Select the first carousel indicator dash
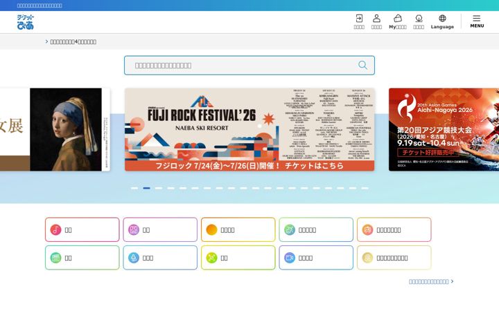Image resolution: width=499 pixels, height=311 pixels. [134, 188]
